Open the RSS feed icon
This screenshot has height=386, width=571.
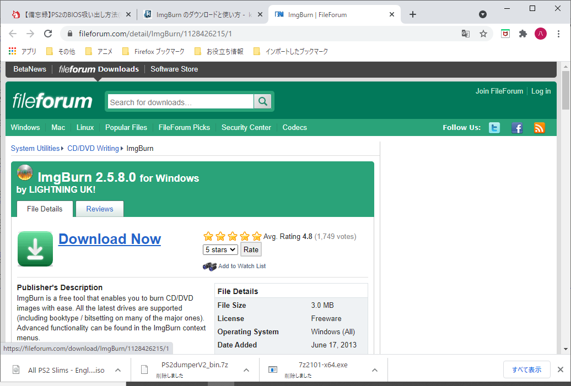pos(540,128)
